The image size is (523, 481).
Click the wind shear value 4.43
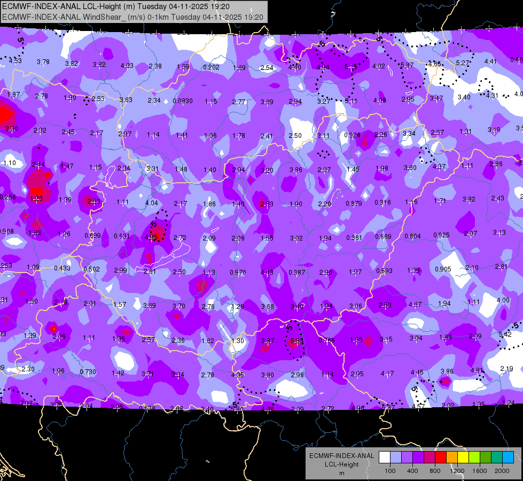click(267, 273)
